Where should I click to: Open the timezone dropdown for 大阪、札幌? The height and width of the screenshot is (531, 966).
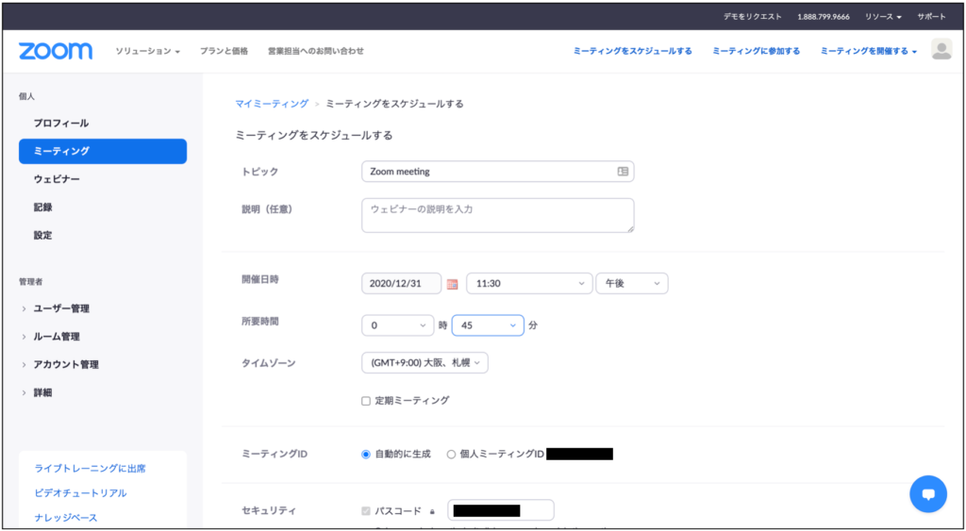[x=425, y=363]
